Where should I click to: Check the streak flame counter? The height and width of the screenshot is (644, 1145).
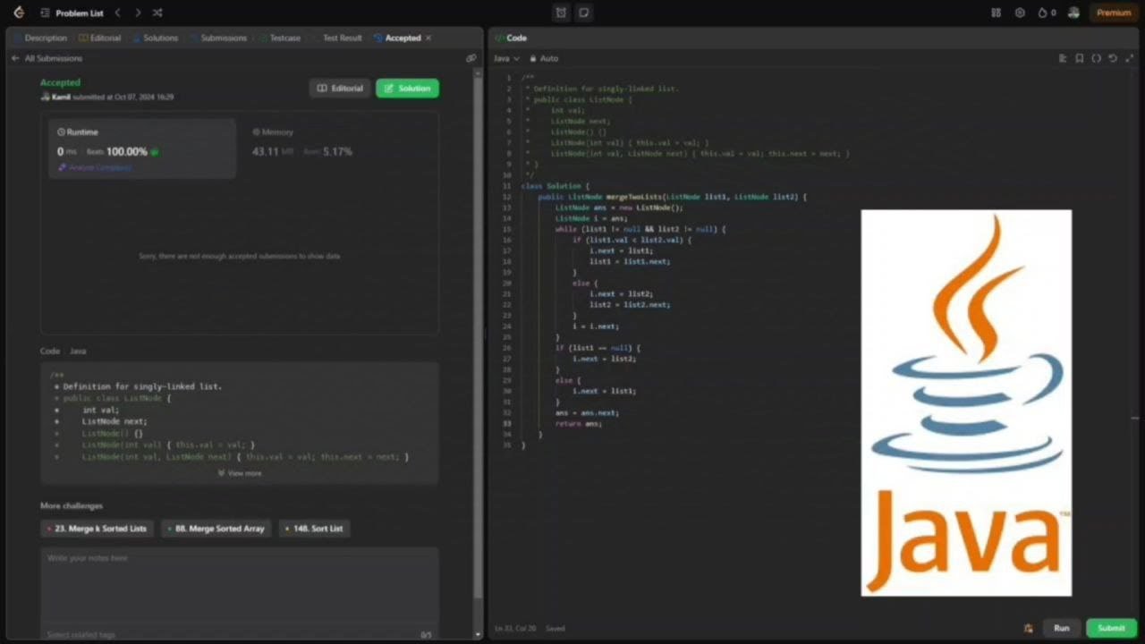click(1047, 13)
